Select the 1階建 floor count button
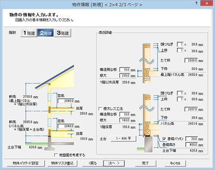The width and height of the screenshot is (215, 170). [29, 33]
